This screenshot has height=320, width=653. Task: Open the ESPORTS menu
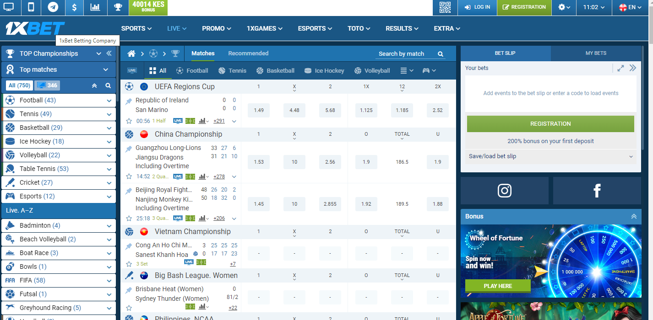[x=315, y=28]
